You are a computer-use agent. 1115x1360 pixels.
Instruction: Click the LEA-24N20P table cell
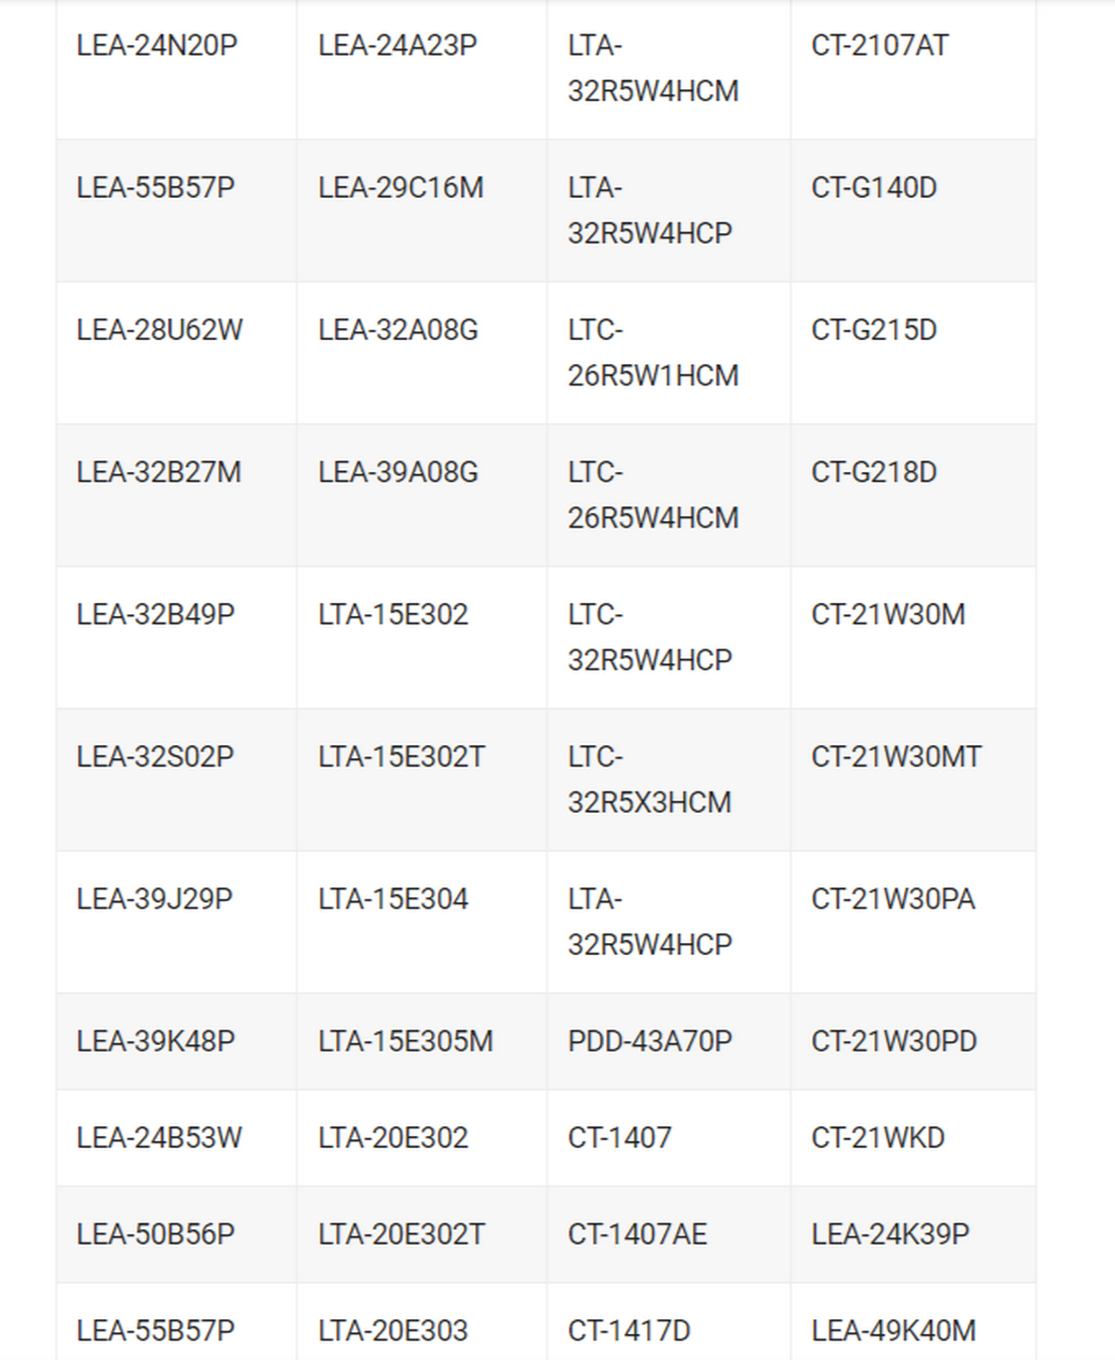157,46
